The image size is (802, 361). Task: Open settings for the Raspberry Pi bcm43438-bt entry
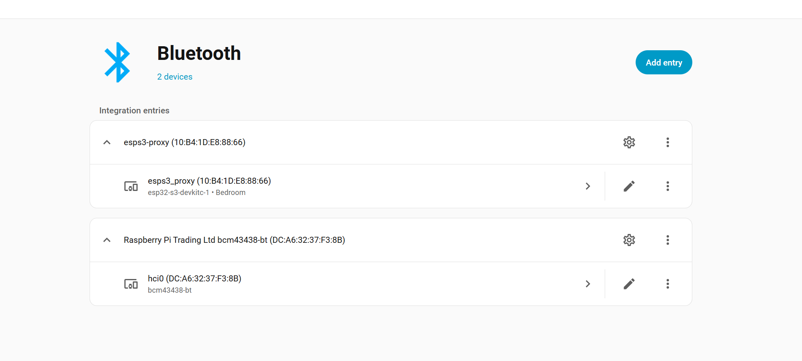629,240
